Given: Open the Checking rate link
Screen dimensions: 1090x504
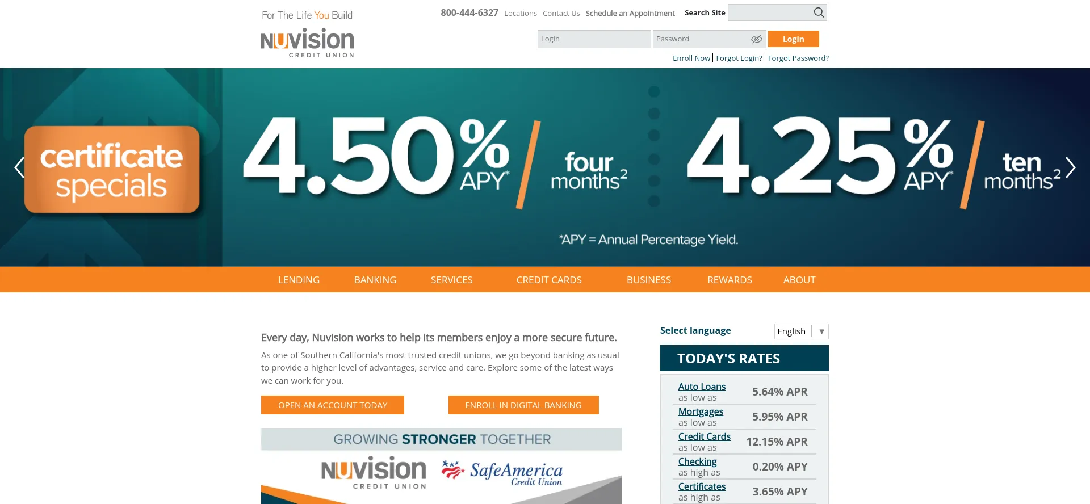Looking at the screenshot, I should point(697,461).
